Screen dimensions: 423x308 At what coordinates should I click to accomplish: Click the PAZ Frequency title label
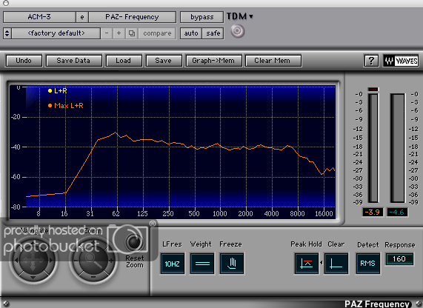click(377, 304)
